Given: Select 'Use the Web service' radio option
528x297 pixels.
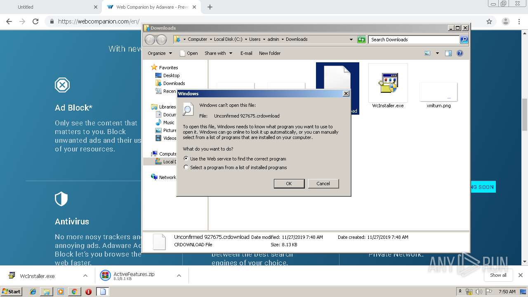Looking at the screenshot, I should point(186,158).
